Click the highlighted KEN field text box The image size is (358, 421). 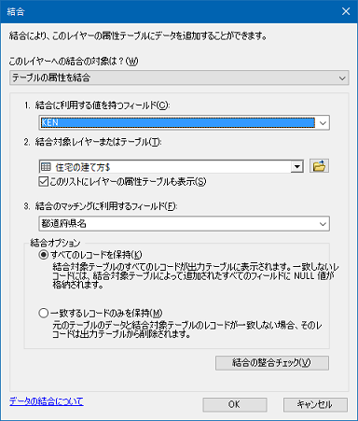pyautogui.click(x=178, y=122)
